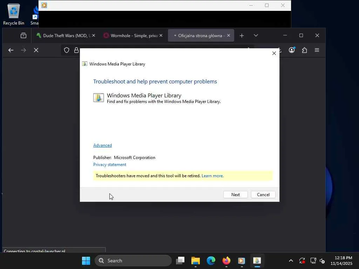Minimize the Firefox window
359x269 pixels.
pos(285,35)
